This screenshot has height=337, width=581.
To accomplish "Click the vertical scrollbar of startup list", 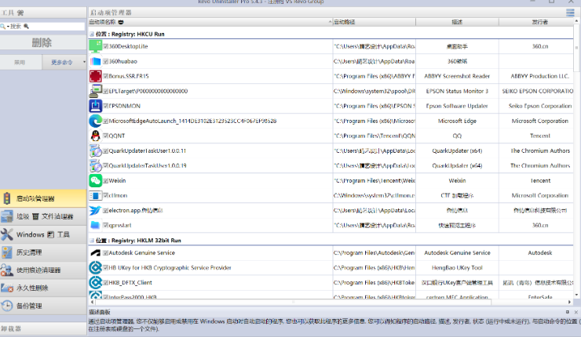I will click(x=577, y=157).
